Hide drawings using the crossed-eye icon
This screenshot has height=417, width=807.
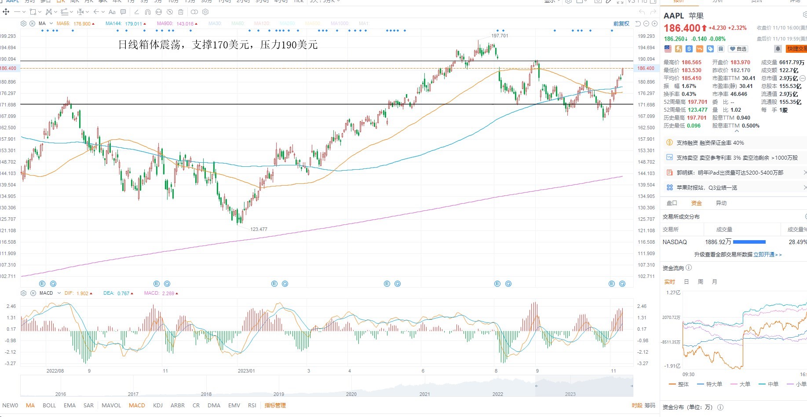click(170, 12)
